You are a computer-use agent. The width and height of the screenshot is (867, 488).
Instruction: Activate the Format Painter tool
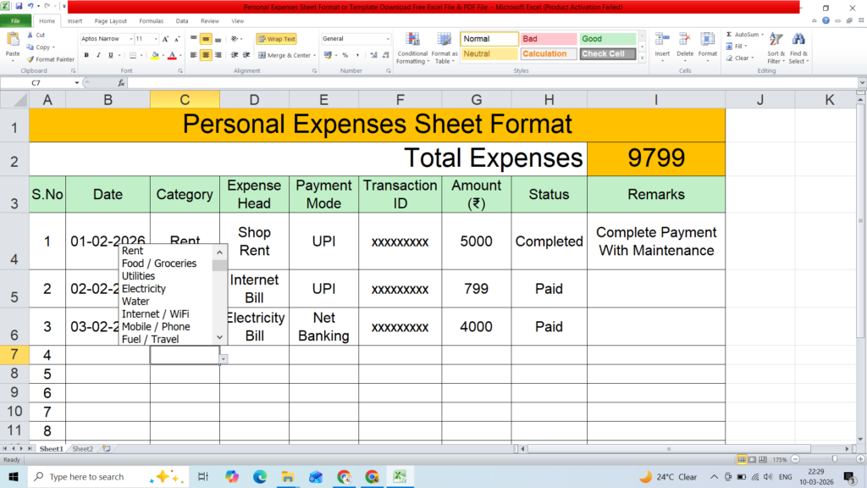50,59
